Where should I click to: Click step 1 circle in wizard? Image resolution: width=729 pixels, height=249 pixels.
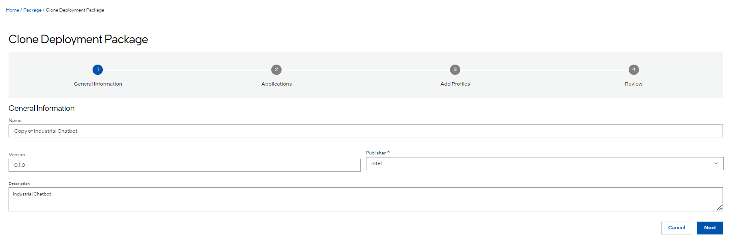point(98,70)
